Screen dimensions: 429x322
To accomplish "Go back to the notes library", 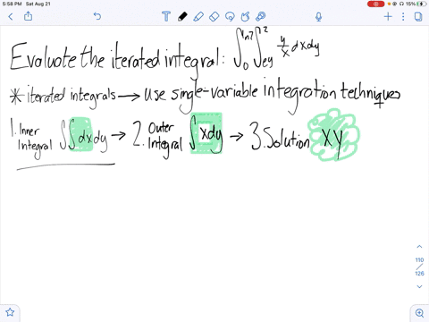I will pos(11,16).
